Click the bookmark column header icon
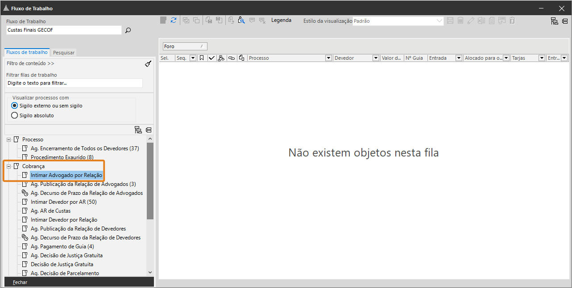 click(x=202, y=58)
